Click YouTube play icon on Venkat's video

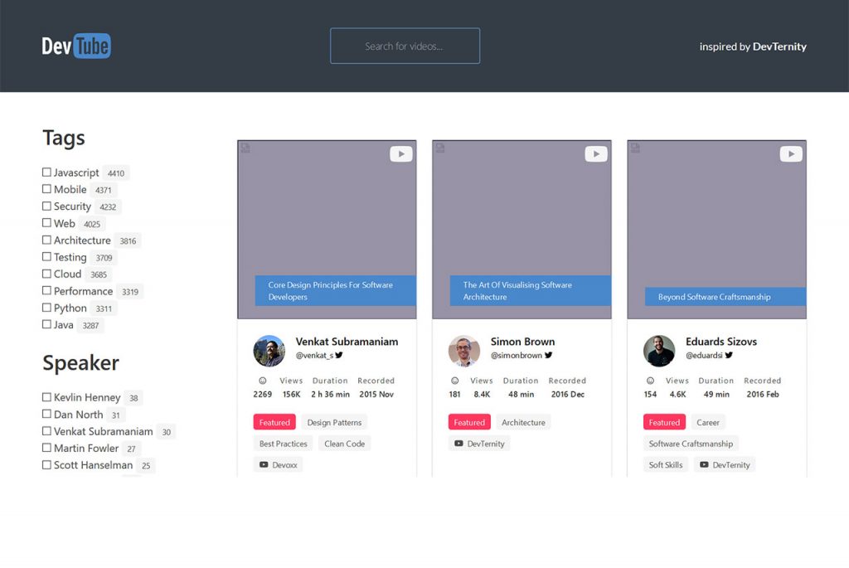click(401, 154)
